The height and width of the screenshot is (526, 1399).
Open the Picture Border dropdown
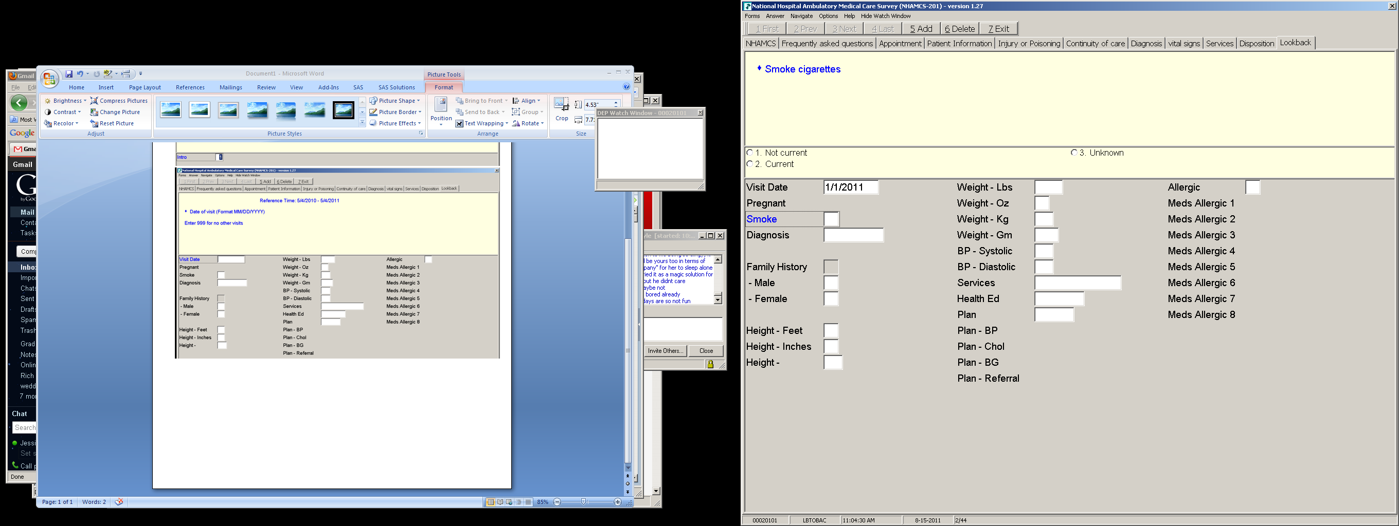click(x=395, y=112)
